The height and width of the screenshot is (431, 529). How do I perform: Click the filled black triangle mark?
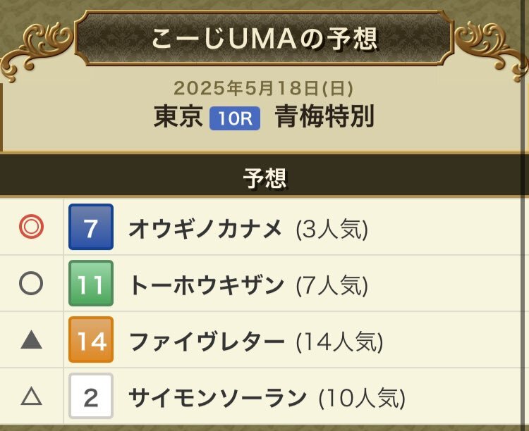pos(31,339)
